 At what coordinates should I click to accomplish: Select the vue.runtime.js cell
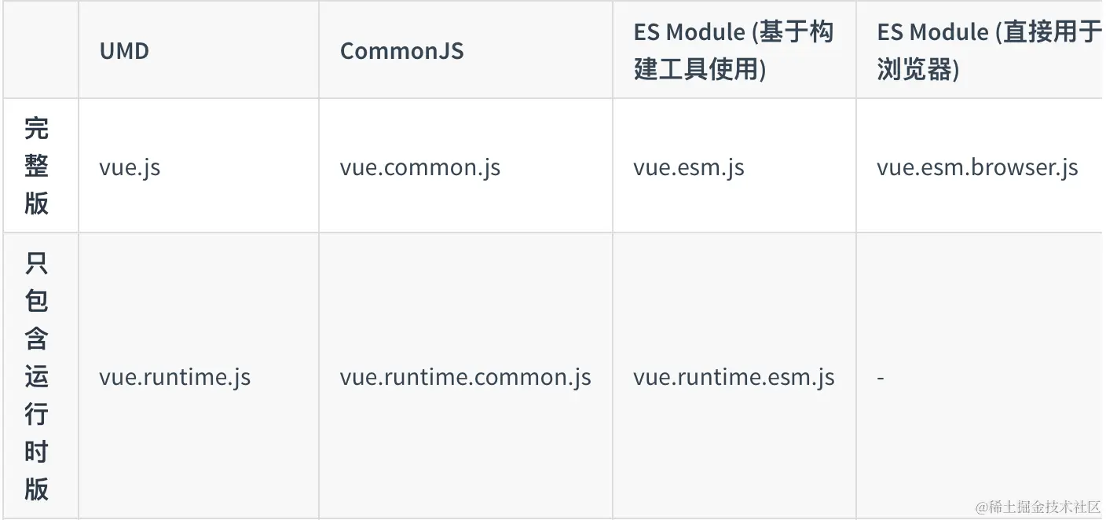(x=174, y=377)
